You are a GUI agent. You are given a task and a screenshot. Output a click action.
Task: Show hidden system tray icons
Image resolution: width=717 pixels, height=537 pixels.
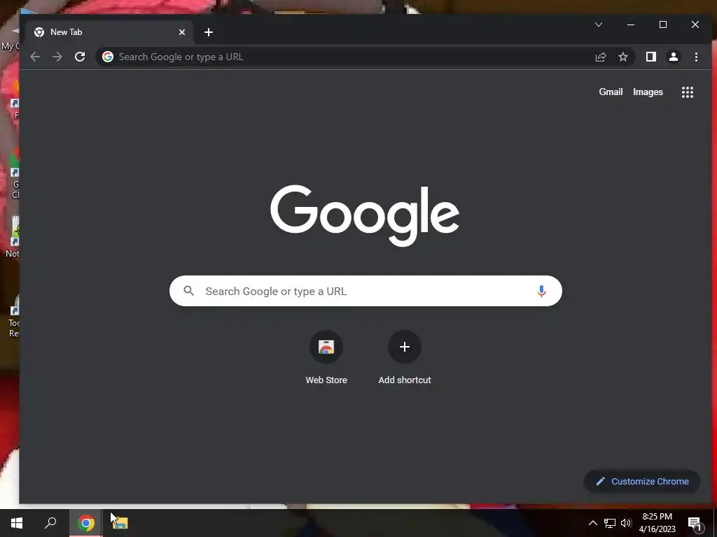[592, 523]
